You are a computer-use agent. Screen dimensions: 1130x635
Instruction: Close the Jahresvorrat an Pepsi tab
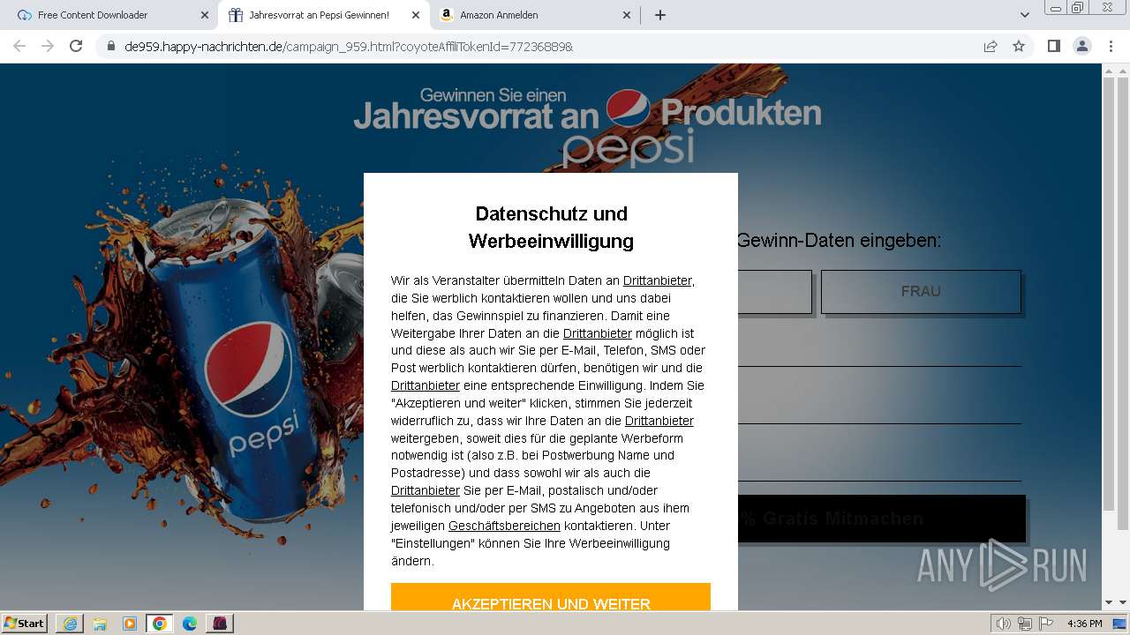pos(416,15)
